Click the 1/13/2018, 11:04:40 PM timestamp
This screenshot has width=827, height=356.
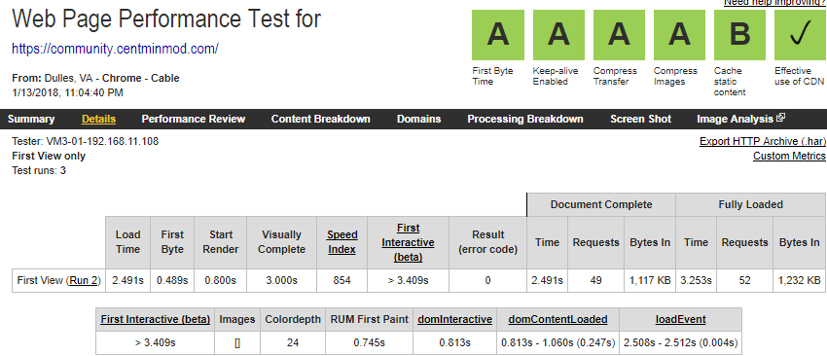coord(67,92)
